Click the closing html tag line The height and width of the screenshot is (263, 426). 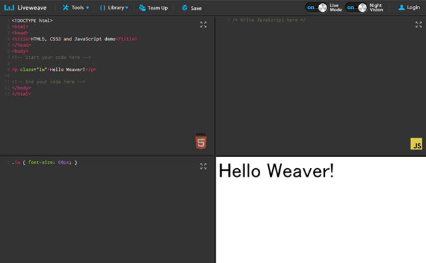coord(21,94)
